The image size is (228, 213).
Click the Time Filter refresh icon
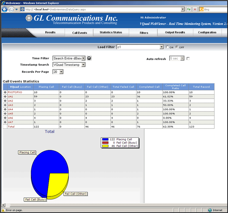pos(89,58)
